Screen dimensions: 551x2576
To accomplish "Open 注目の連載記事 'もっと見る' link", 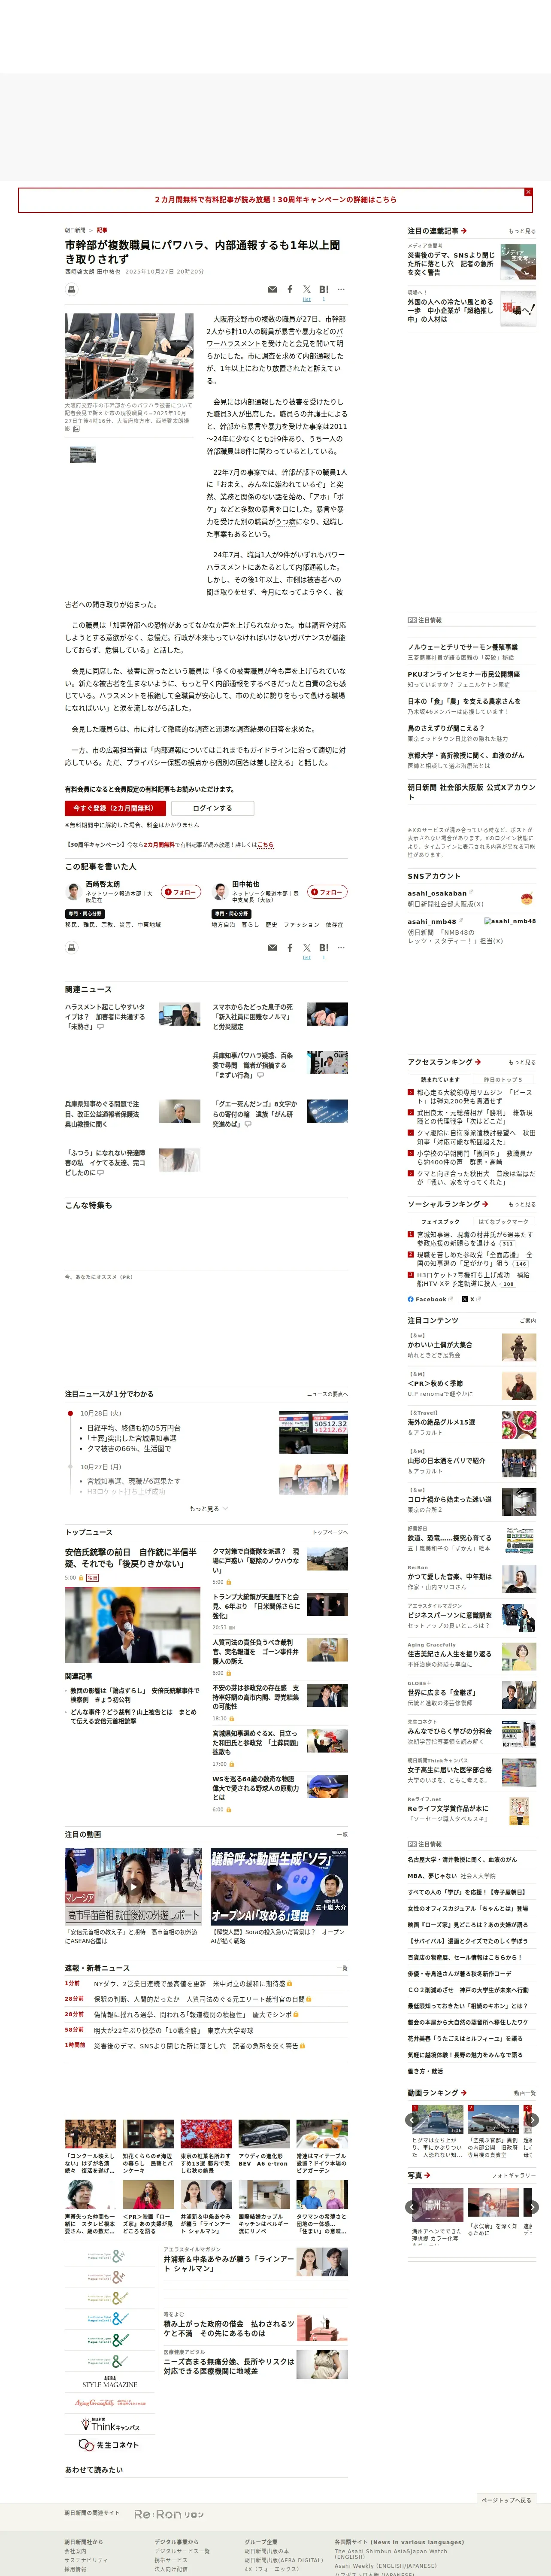I will point(522,231).
